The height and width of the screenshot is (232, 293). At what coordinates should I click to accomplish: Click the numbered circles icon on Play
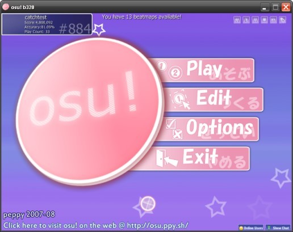coord(170,70)
